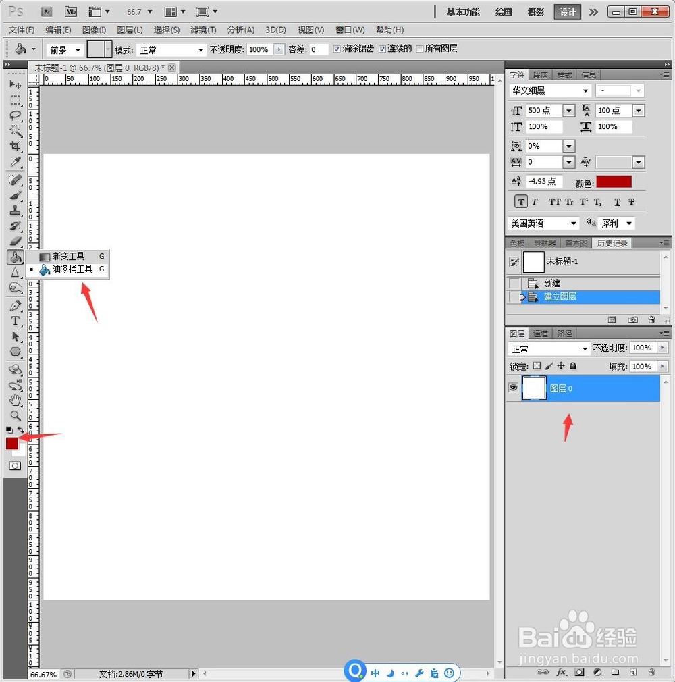Viewport: 675px width, 682px height.
Task: Open the 美国英语 language dropdown
Action: click(544, 224)
